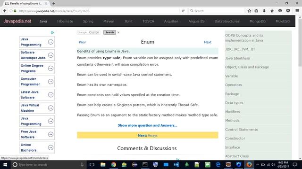Image resolution: width=302 pixels, height=169 pixels.
Task: Reload the page with the refresh icon
Action: (x=183, y=11)
